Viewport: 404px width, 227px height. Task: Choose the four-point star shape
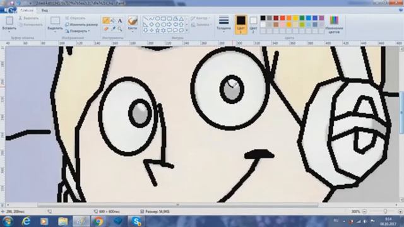tap(151, 30)
